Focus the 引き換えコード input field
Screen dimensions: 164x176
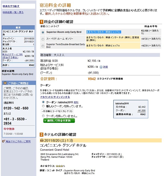[x=57, y=111]
